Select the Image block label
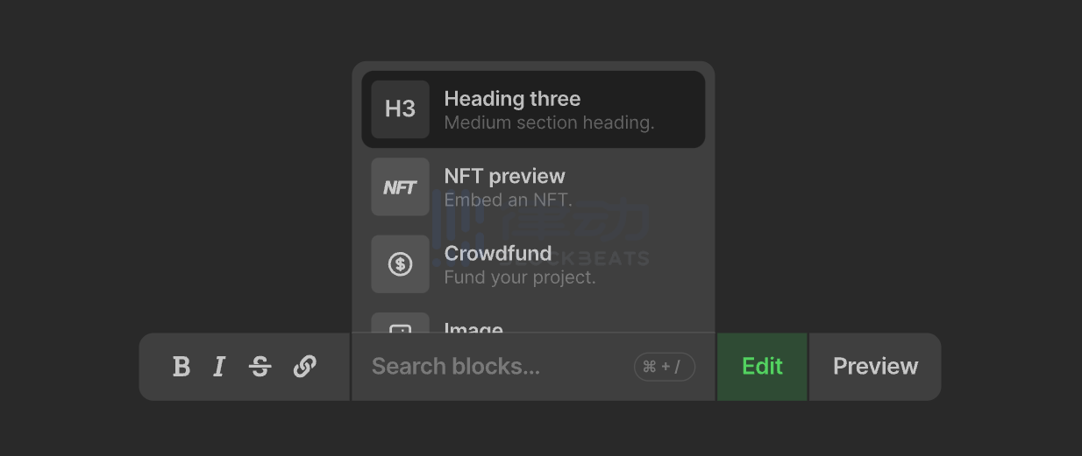This screenshot has height=456, width=1082. click(473, 327)
